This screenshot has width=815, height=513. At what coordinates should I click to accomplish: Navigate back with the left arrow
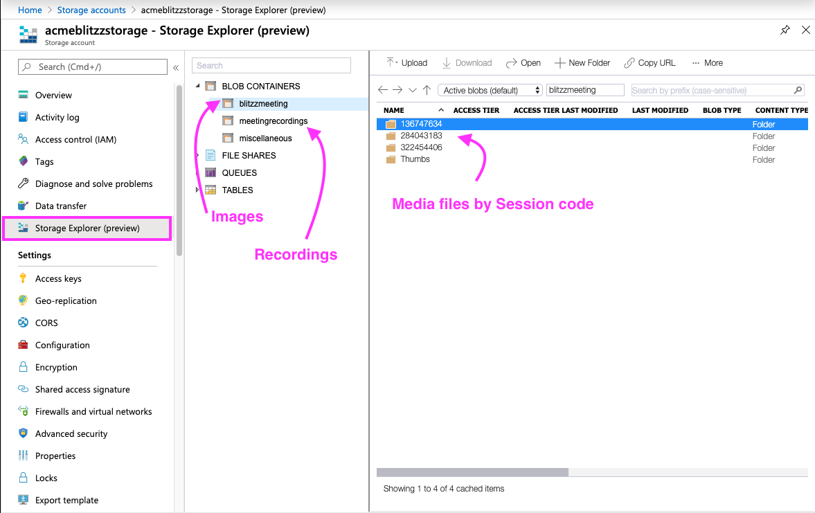(x=383, y=90)
